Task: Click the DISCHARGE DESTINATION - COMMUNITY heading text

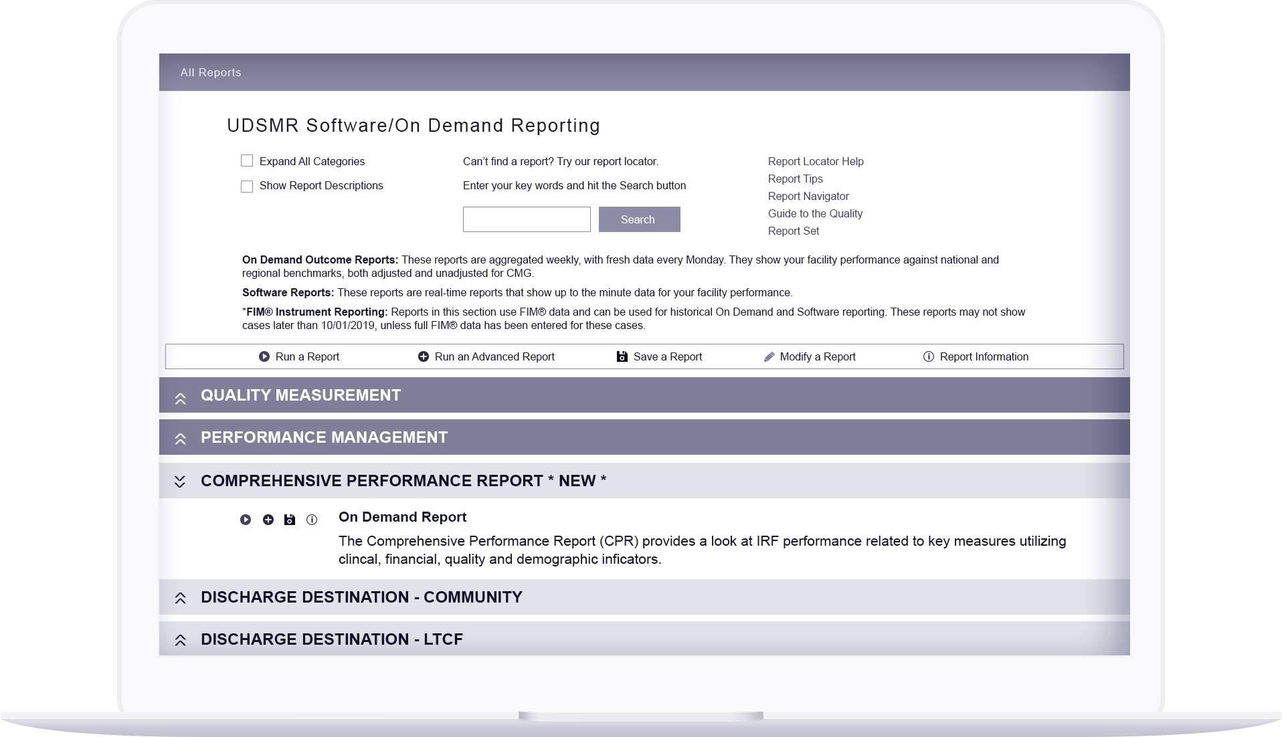Action: 361,597
